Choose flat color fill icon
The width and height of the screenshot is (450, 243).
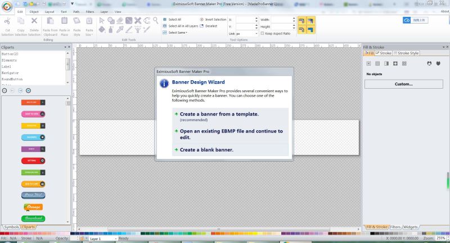[377, 63]
